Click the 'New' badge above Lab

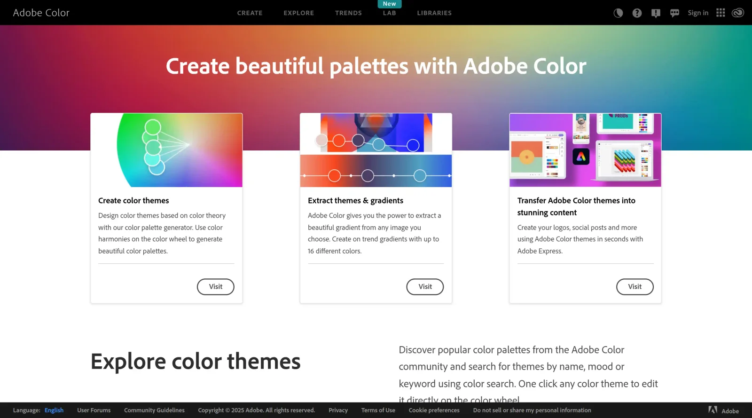(x=390, y=4)
